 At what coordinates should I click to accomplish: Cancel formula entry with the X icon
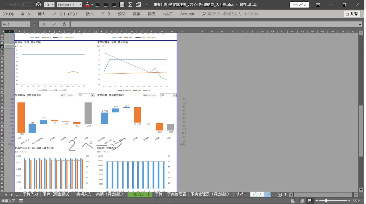pos(44,24)
